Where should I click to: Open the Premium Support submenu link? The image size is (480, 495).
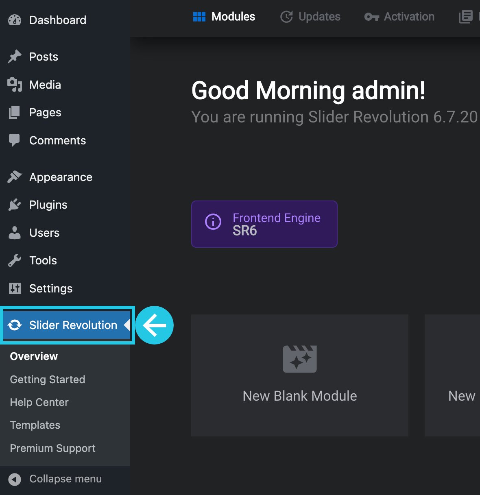pyautogui.click(x=52, y=448)
